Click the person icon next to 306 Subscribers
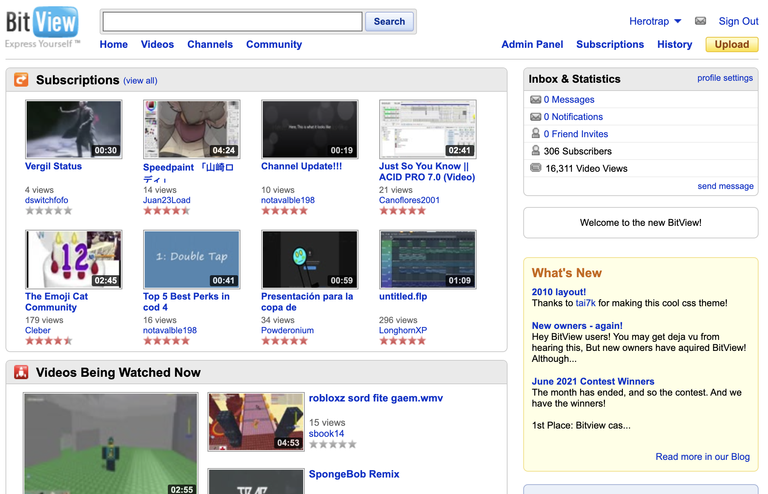The image size is (768, 494). point(535,151)
